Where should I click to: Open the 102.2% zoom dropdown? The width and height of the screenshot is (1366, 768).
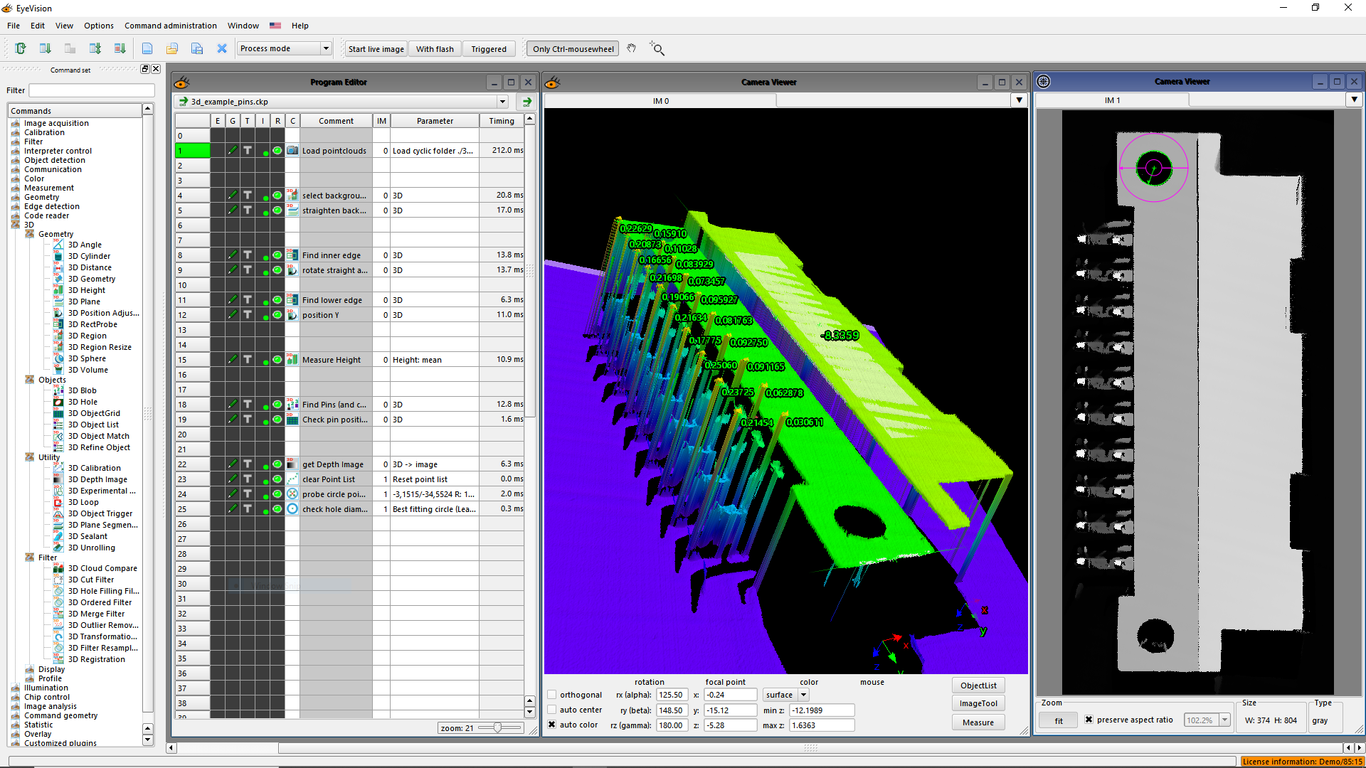coord(1224,720)
